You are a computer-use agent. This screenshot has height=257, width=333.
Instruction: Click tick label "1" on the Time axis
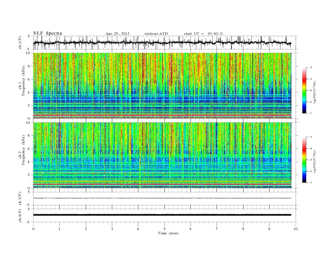tap(59, 229)
